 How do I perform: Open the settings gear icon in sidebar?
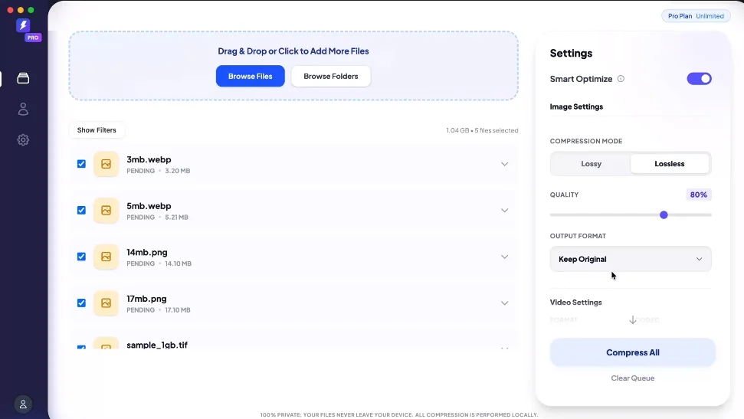[x=23, y=140]
